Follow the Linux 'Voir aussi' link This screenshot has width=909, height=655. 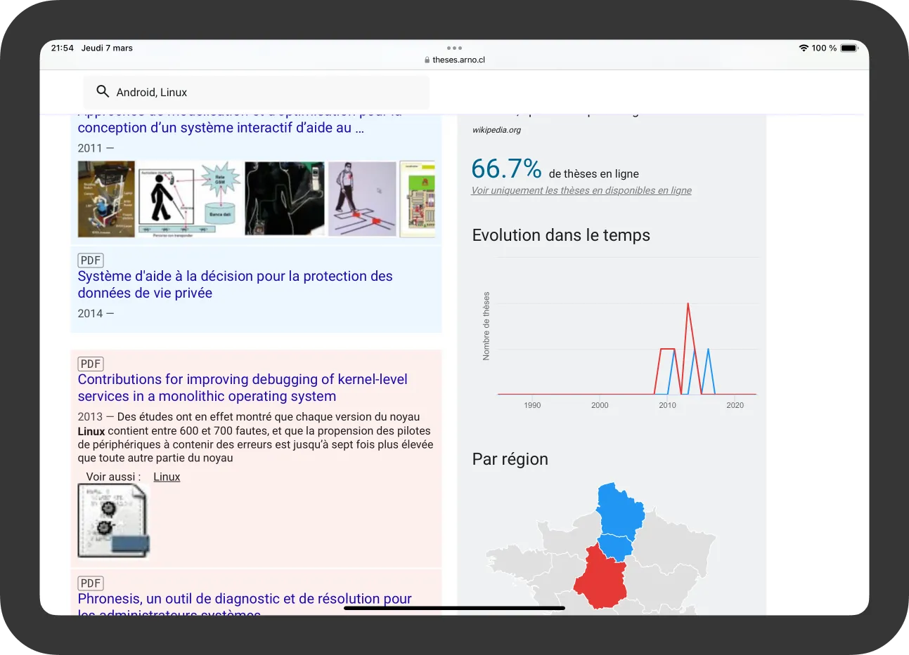167,477
